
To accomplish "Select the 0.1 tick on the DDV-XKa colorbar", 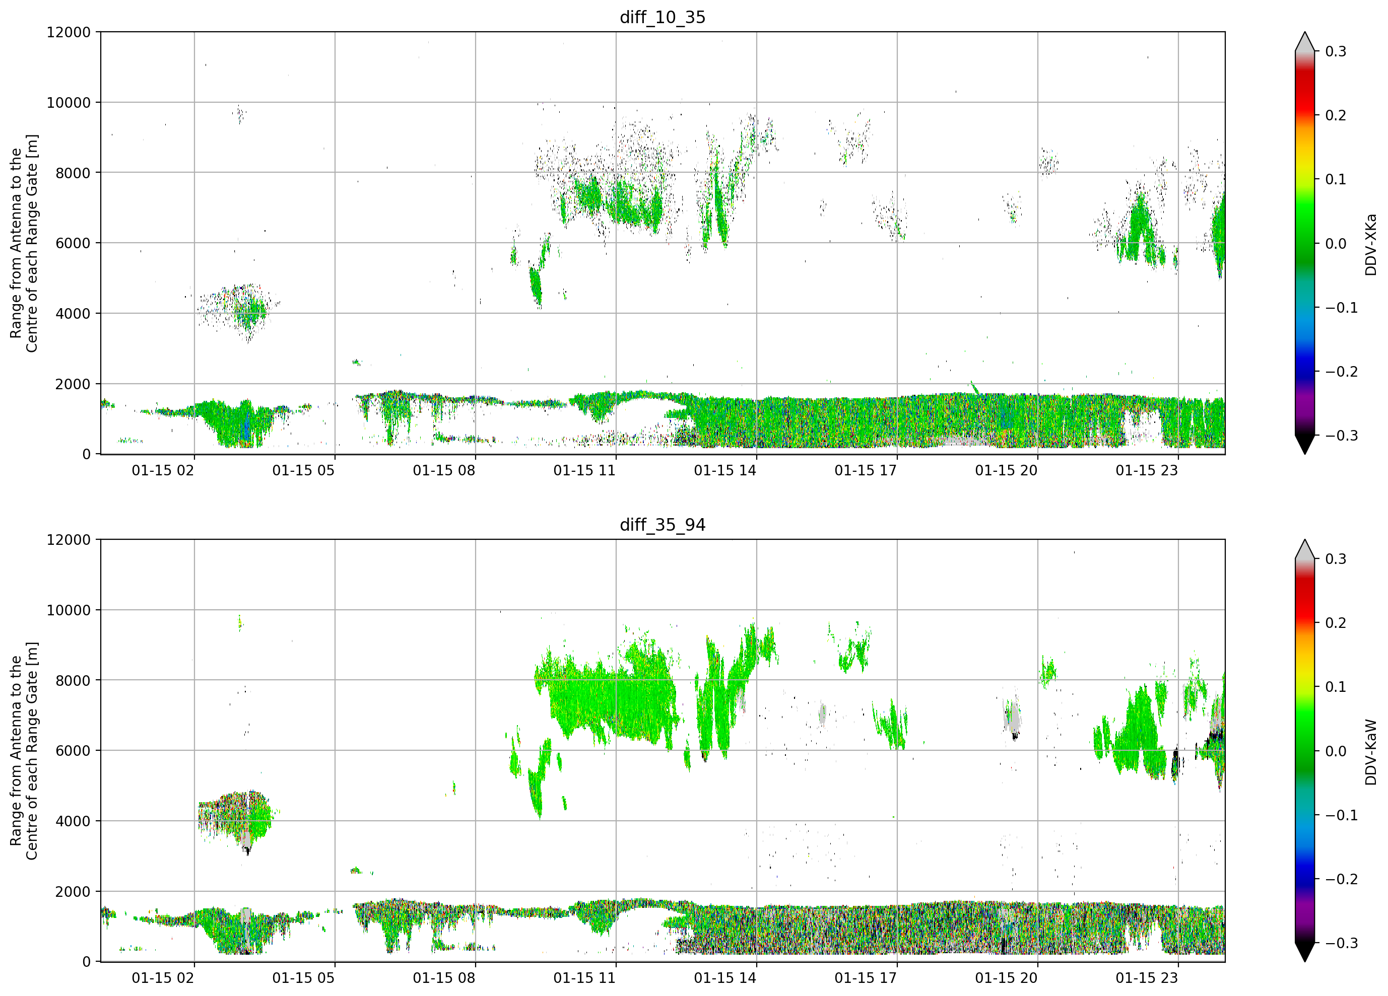I will pyautogui.click(x=1336, y=179).
